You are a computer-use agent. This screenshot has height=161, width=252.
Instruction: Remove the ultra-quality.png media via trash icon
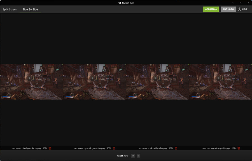[239, 148]
